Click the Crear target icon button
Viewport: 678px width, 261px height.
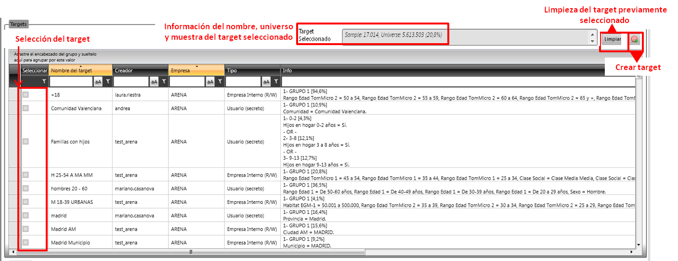(635, 39)
